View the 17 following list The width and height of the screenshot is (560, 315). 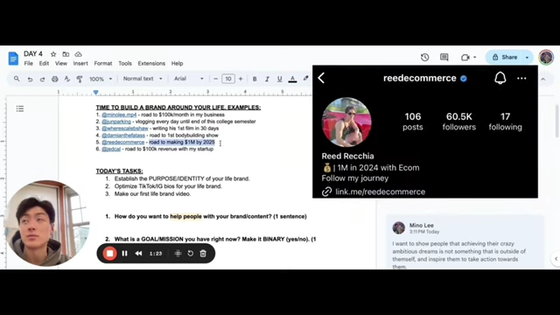tap(505, 122)
